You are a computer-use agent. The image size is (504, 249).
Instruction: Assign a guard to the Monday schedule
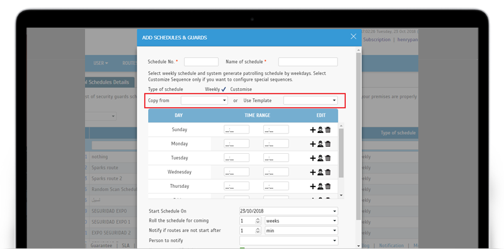pyautogui.click(x=320, y=144)
